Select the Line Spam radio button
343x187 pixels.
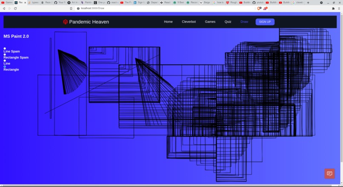tap(5, 48)
